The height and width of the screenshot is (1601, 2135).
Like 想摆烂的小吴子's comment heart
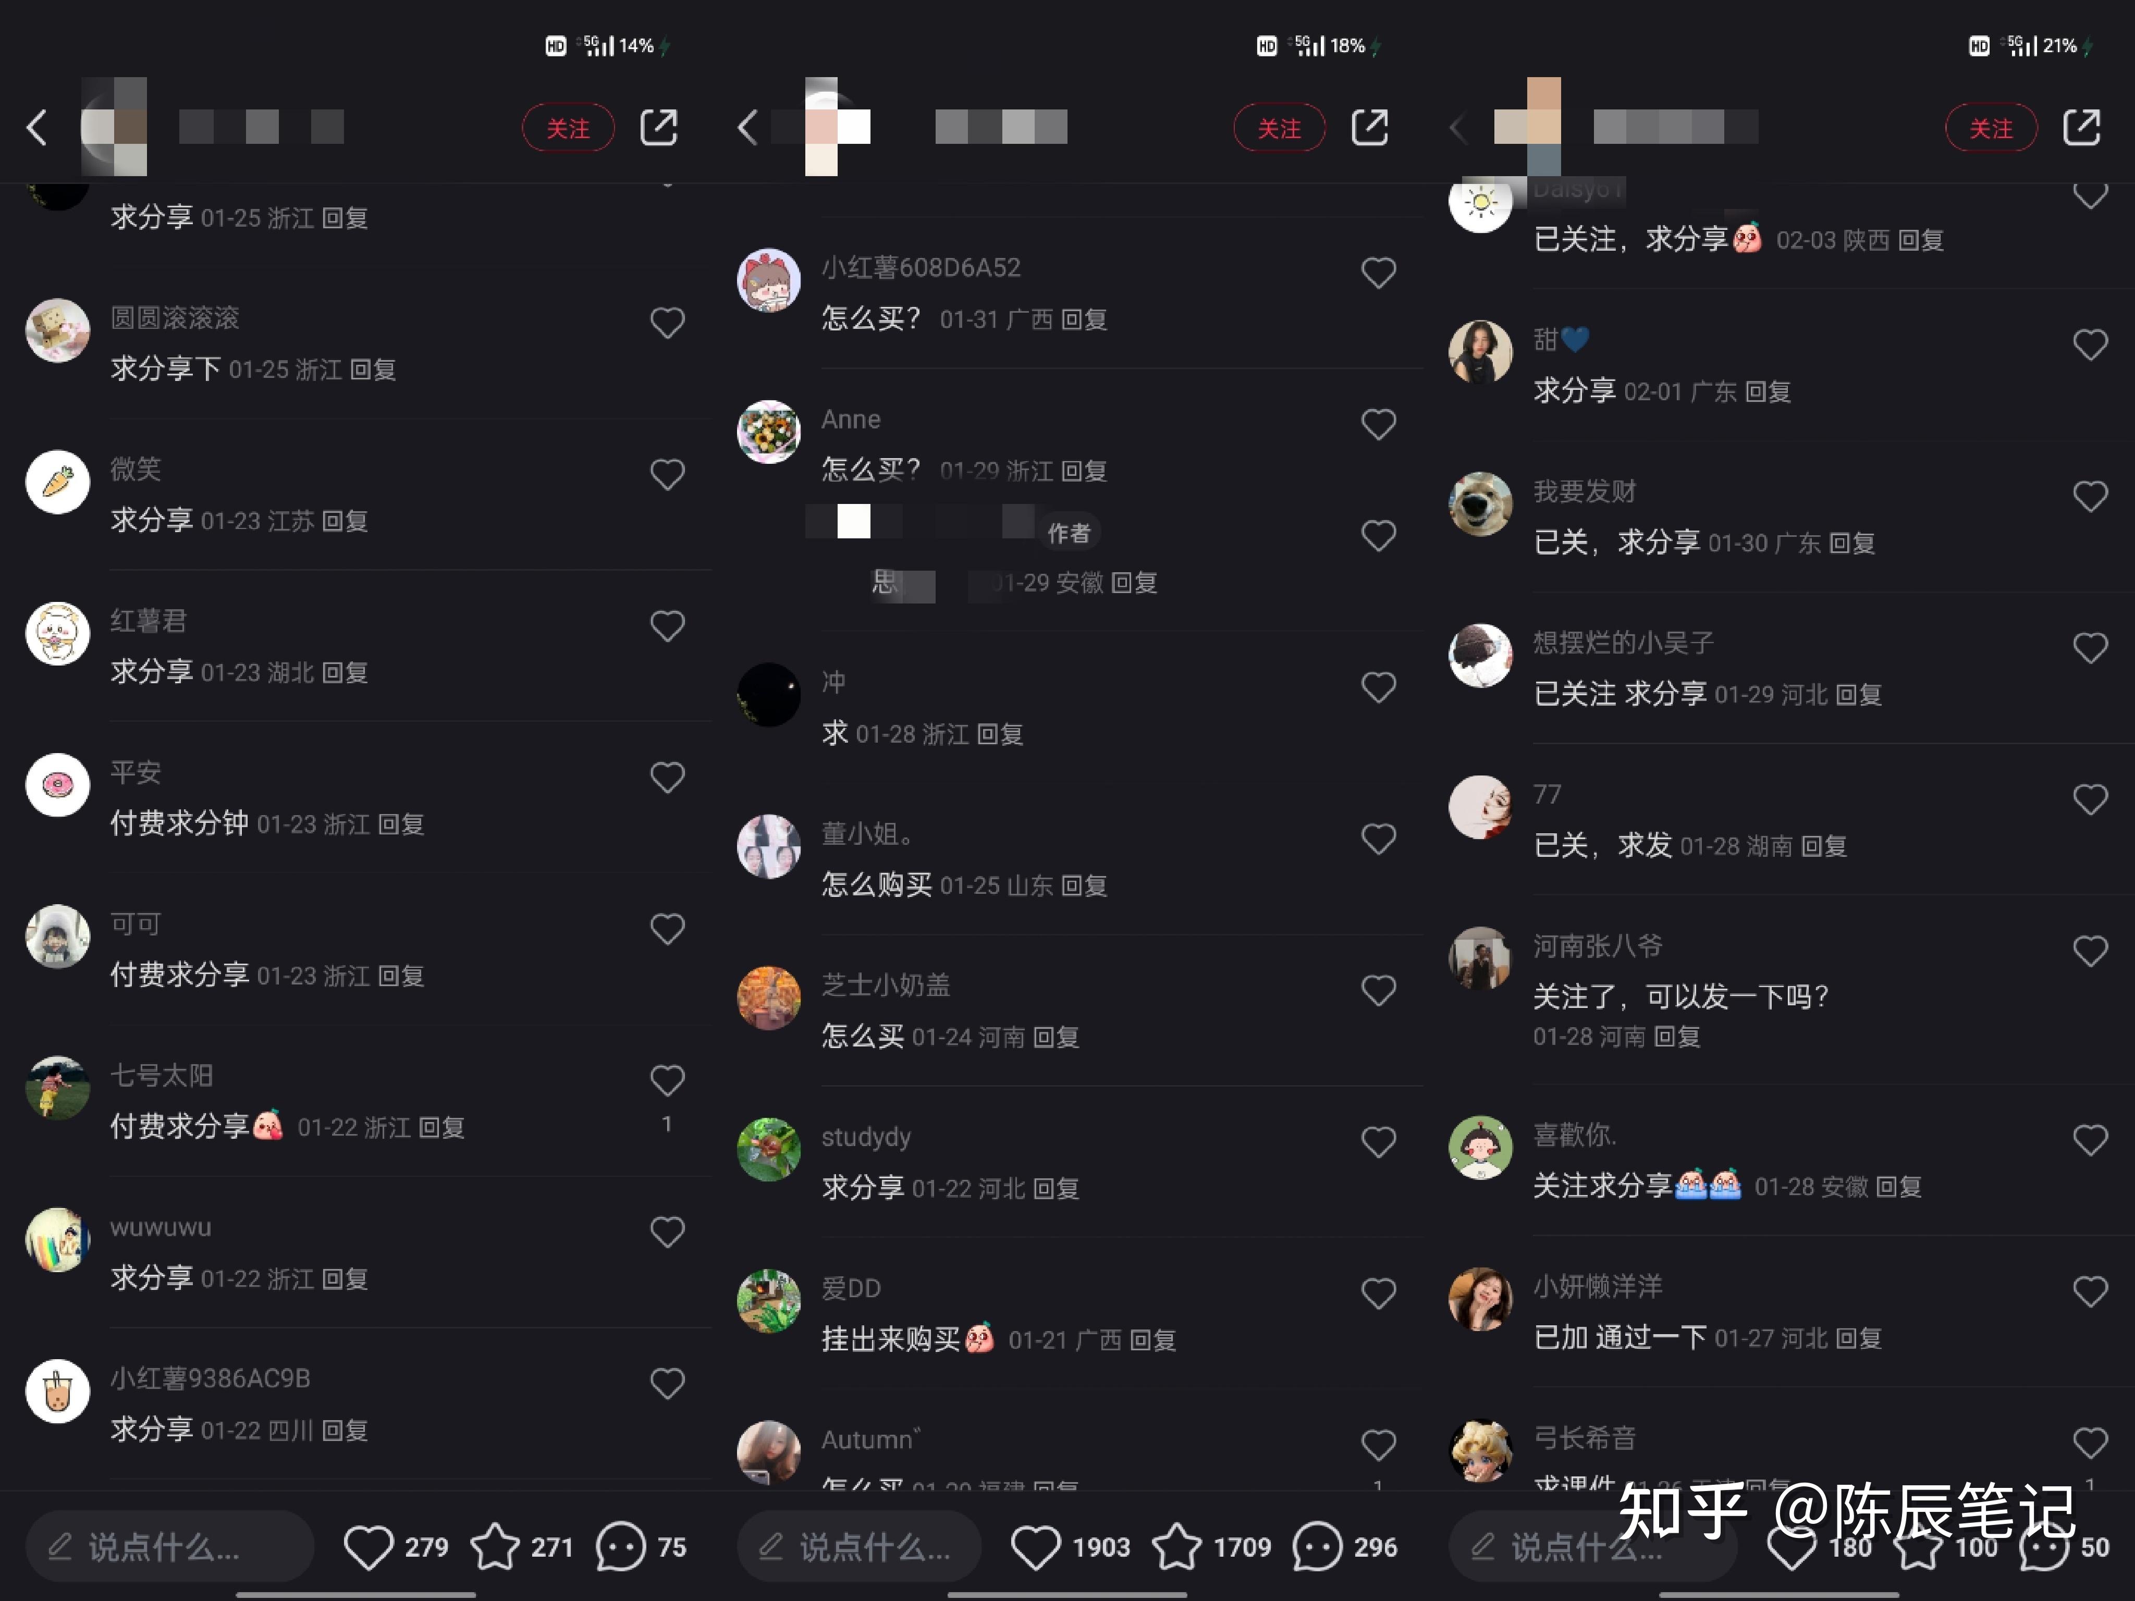2091,648
